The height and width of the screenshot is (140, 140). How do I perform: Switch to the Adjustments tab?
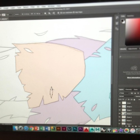coord(133,49)
